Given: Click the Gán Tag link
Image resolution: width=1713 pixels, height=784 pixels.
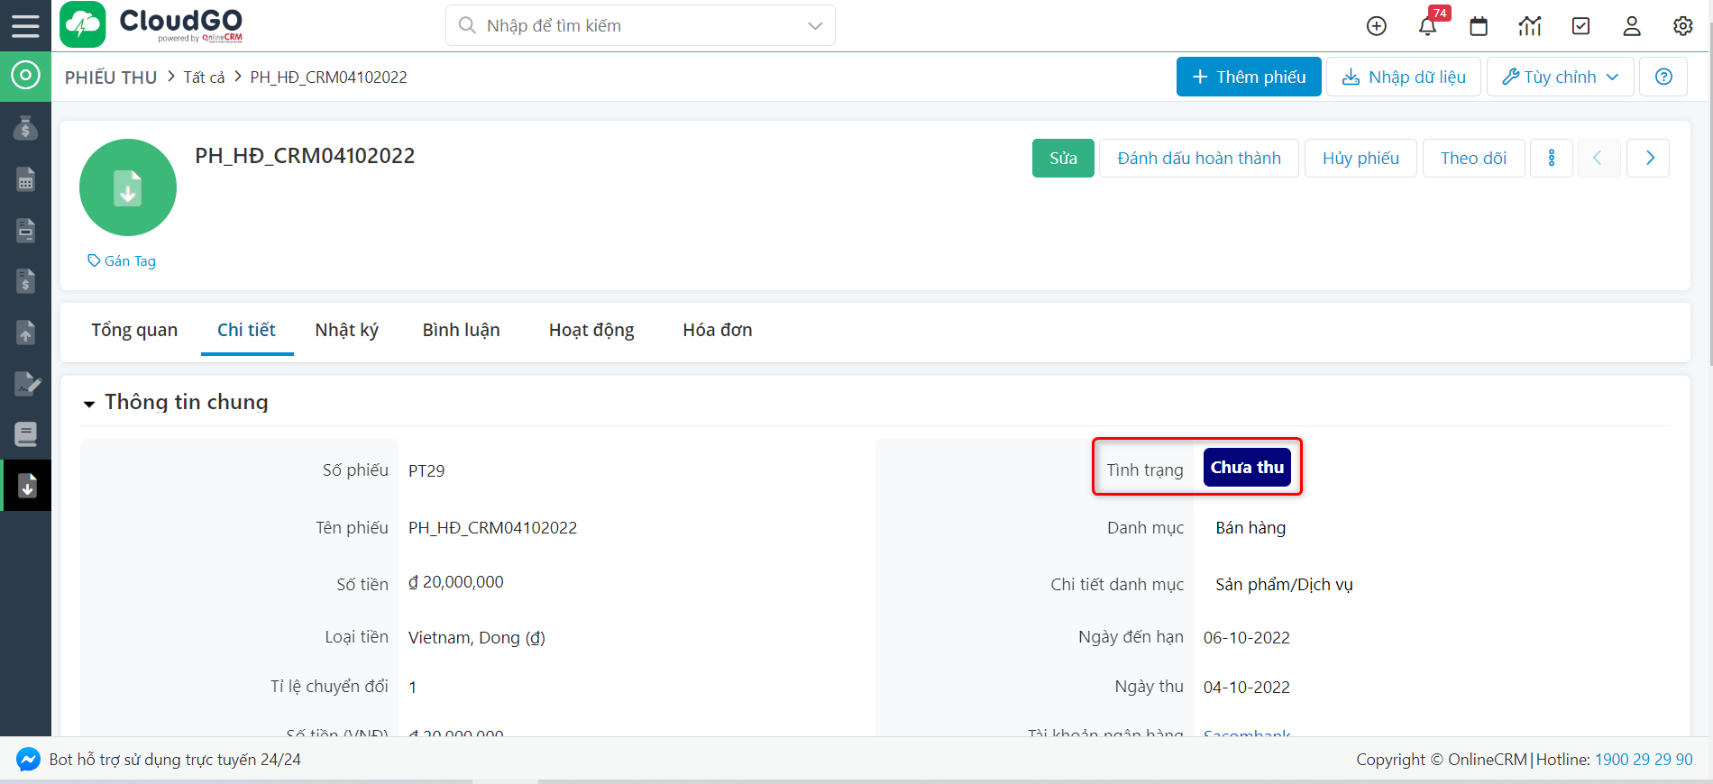Looking at the screenshot, I should pyautogui.click(x=122, y=261).
